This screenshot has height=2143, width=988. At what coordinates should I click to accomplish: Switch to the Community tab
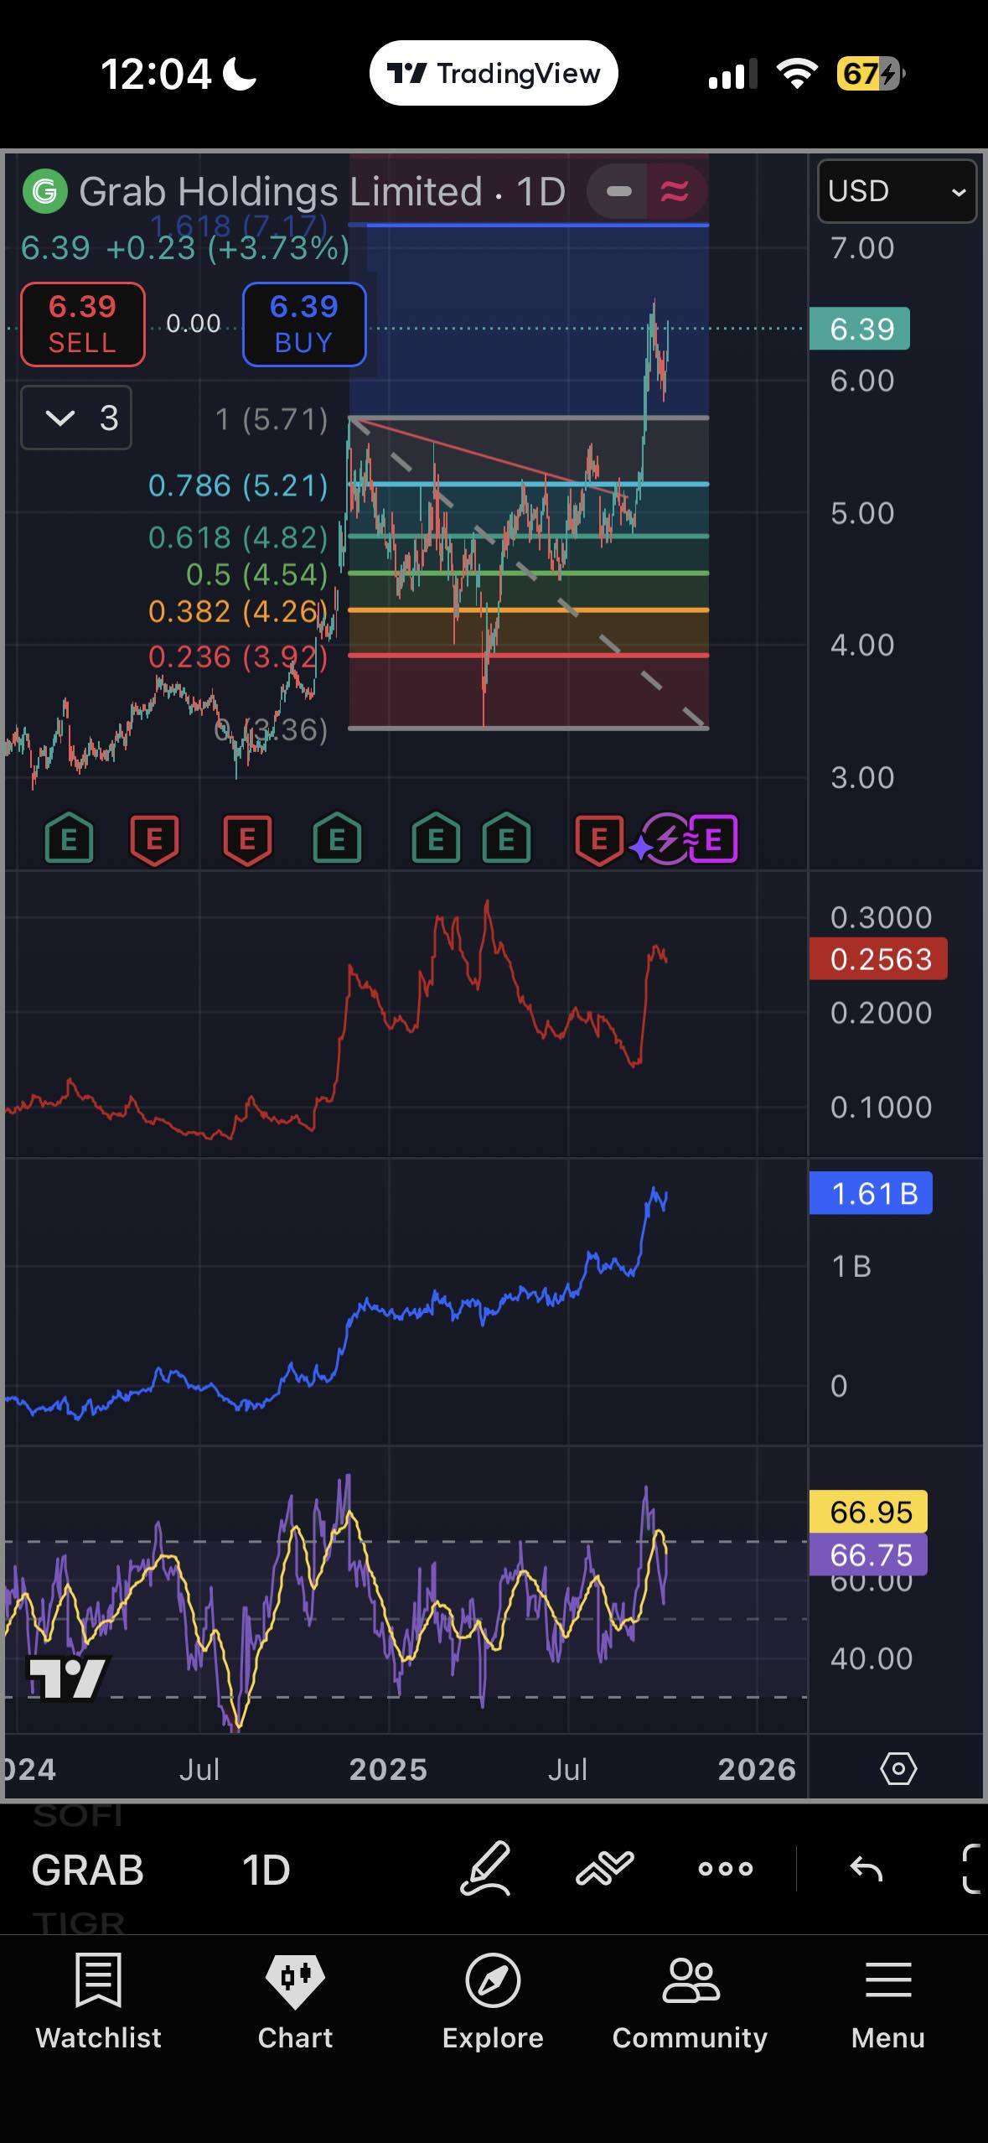(690, 2001)
